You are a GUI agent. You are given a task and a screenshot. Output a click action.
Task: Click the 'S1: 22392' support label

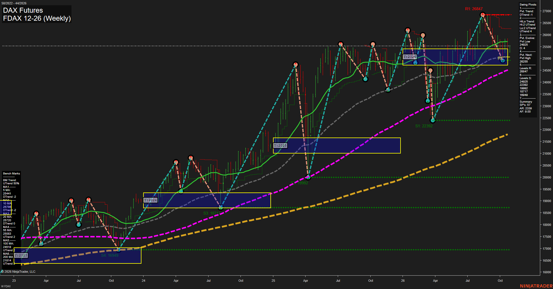click(424, 126)
